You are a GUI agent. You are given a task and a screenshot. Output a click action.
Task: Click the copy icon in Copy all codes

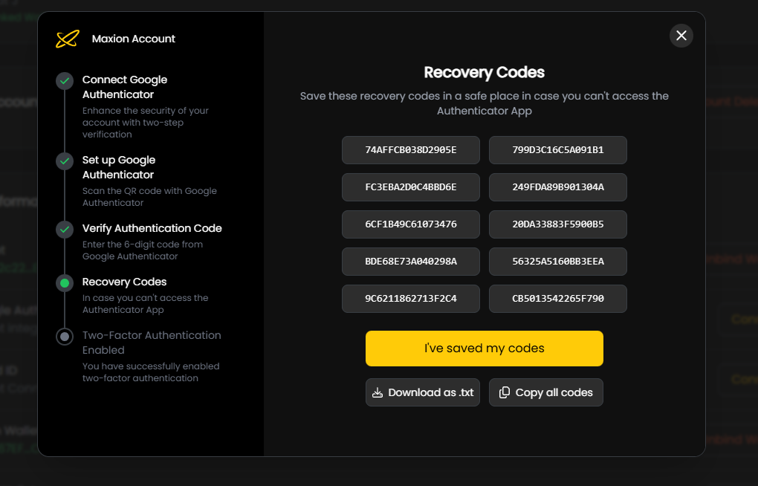pos(505,392)
